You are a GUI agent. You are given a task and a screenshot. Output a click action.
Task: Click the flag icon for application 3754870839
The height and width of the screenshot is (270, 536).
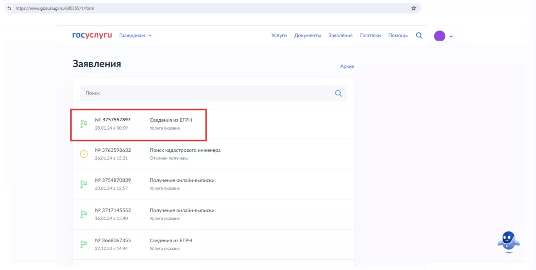84,184
